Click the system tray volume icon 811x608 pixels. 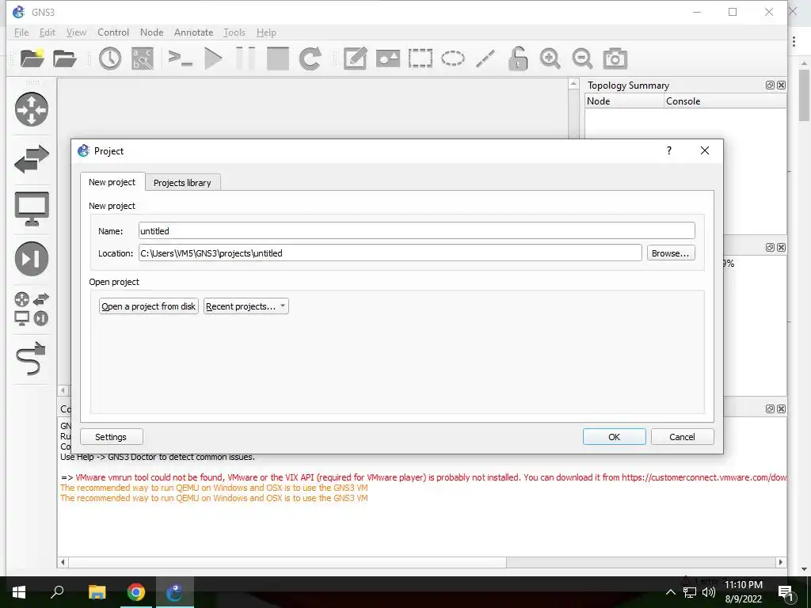pyautogui.click(x=709, y=592)
